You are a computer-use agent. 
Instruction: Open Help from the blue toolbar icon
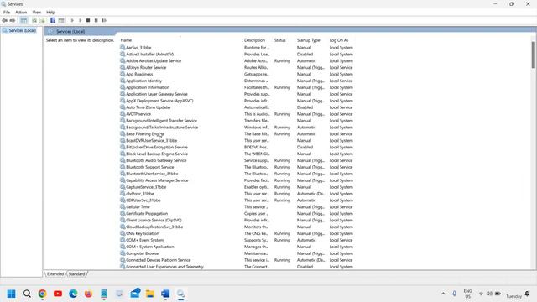tap(53, 20)
